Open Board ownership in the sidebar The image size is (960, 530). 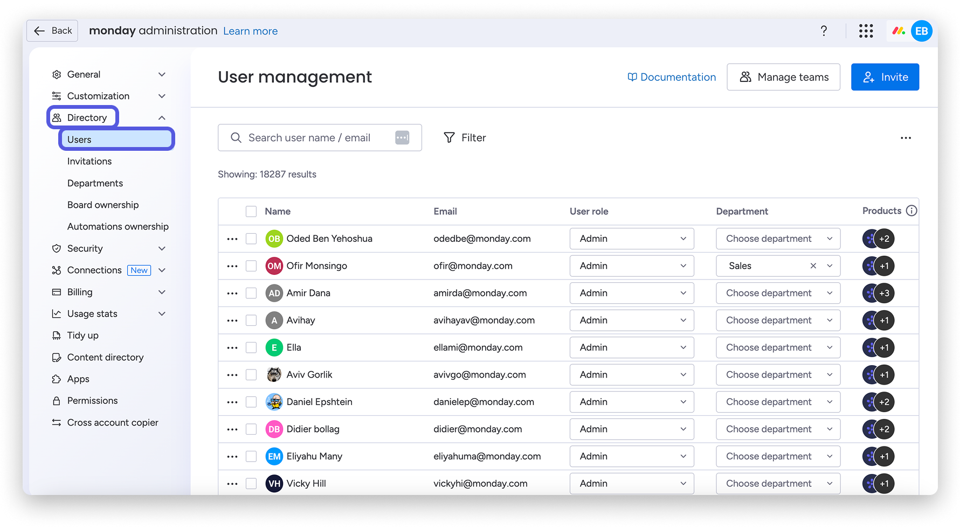103,205
